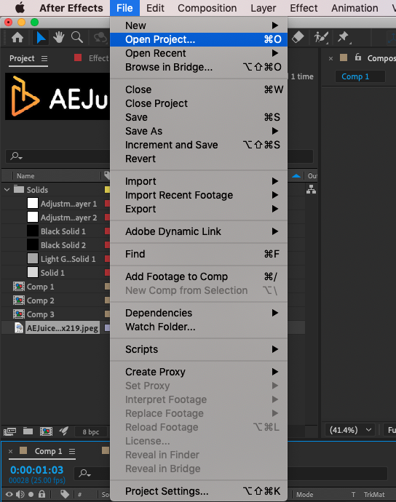396x502 pixels.
Task: Select the Puppet Pin tool
Action: (344, 37)
